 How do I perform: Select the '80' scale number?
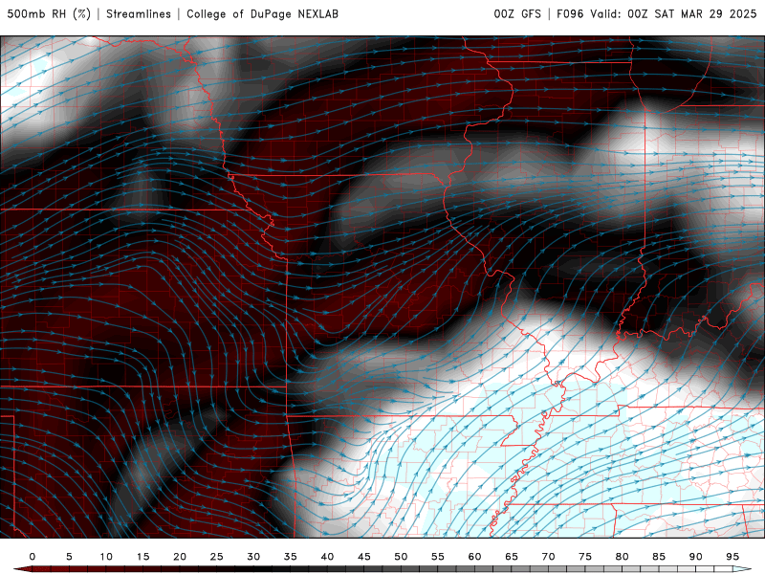pos(622,557)
